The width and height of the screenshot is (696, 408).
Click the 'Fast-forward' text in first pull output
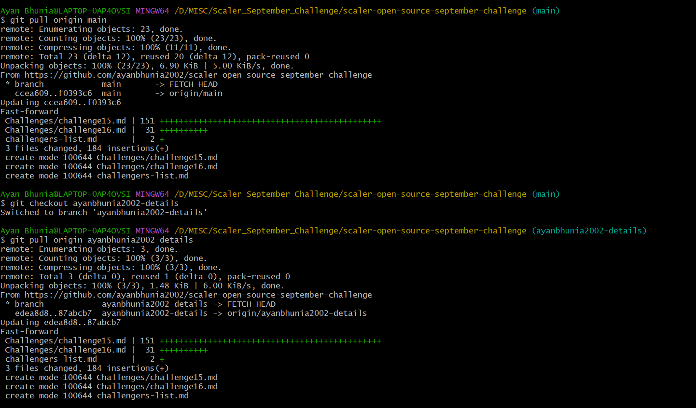pyautogui.click(x=29, y=111)
